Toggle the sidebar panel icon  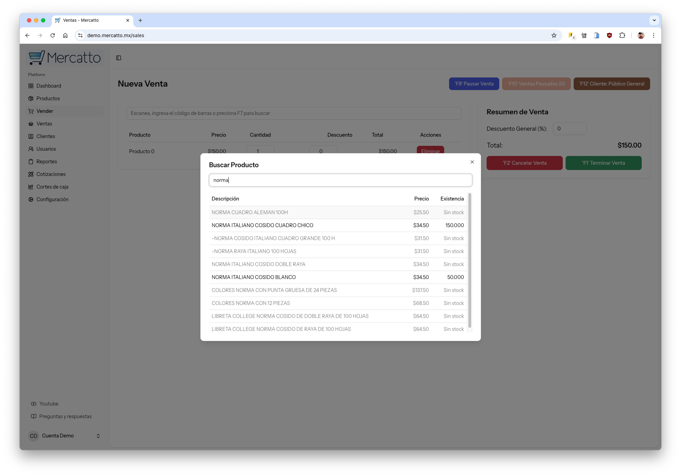pyautogui.click(x=119, y=58)
